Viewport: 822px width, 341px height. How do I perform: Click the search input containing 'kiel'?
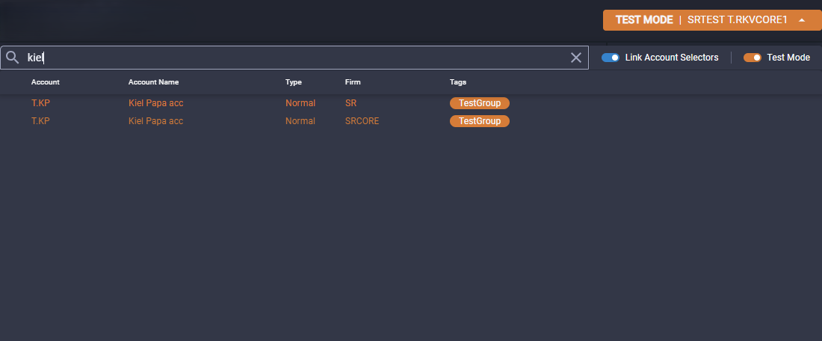[294, 58]
